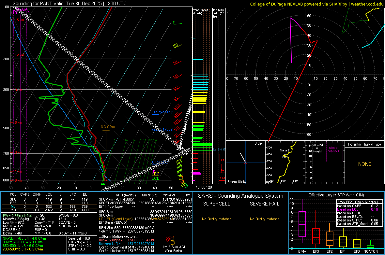Click the based on CAPE 0.12 line
The height and width of the screenshot is (255, 385).
358,206
